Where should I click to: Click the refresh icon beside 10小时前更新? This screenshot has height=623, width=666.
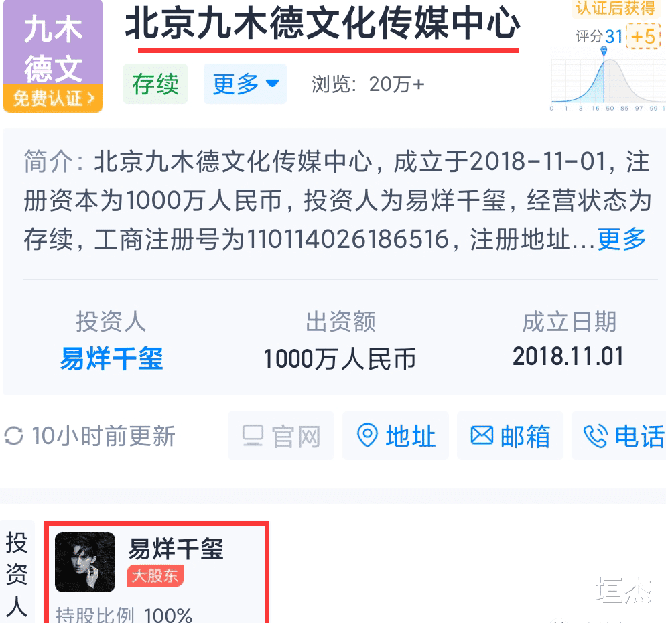pyautogui.click(x=13, y=436)
